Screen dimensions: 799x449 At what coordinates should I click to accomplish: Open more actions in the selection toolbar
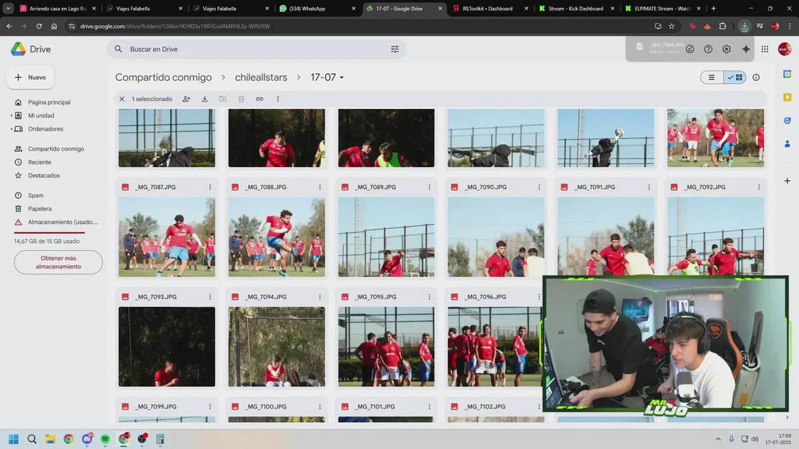tap(278, 99)
